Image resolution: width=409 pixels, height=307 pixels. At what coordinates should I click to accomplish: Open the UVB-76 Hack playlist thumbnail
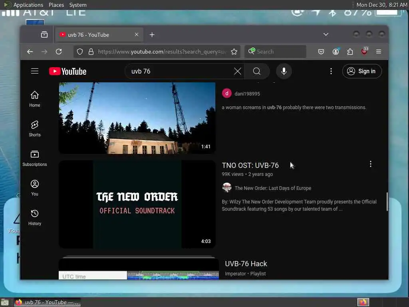pyautogui.click(x=139, y=269)
